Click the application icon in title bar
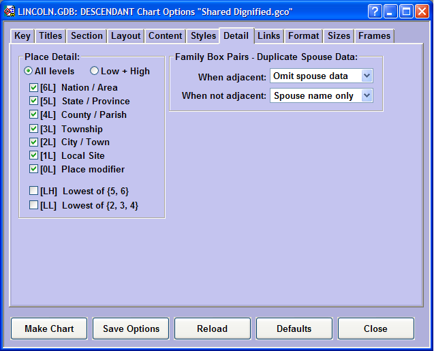The width and height of the screenshot is (434, 351). click(x=9, y=12)
